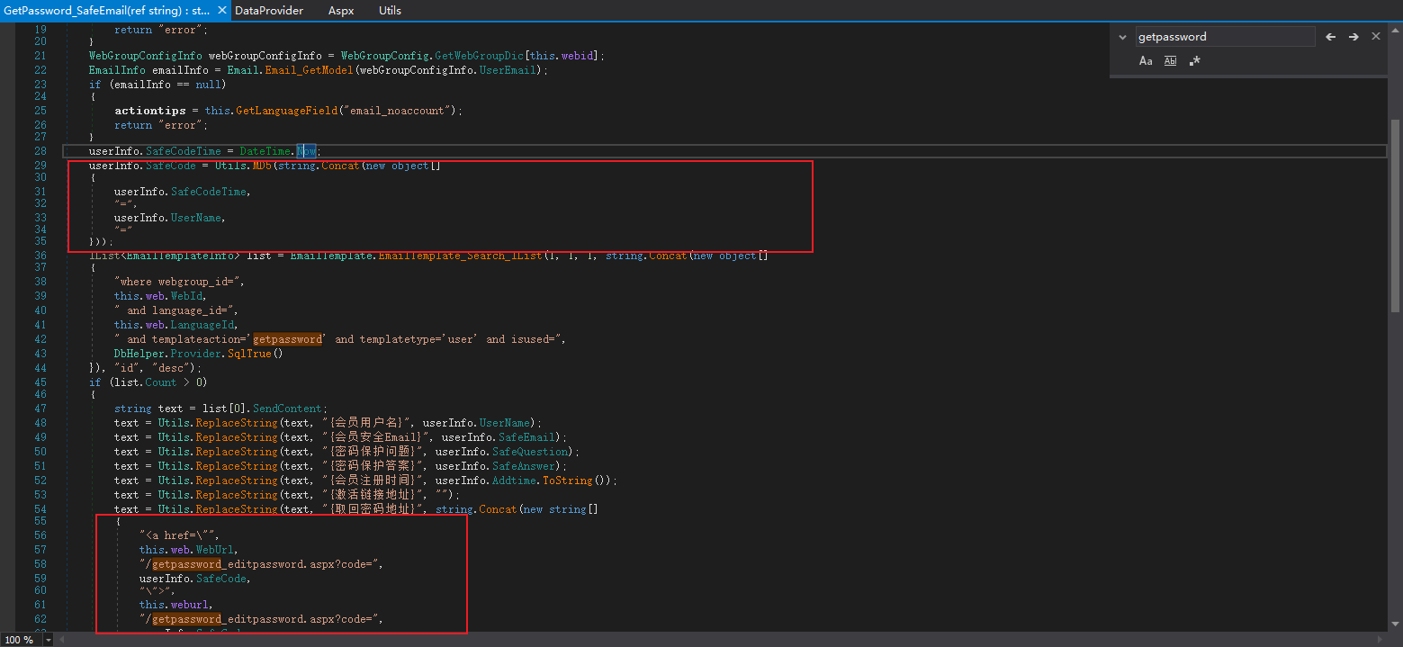This screenshot has height=647, width=1403.
Task: Click SafeCodeTime on line 31
Action: [x=209, y=192]
